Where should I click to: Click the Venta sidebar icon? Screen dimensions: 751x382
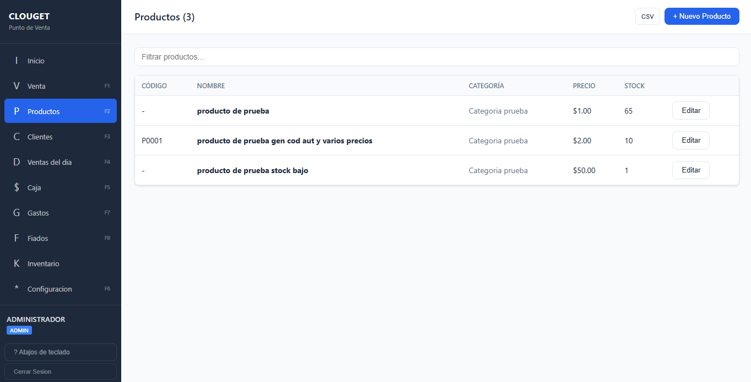16,86
